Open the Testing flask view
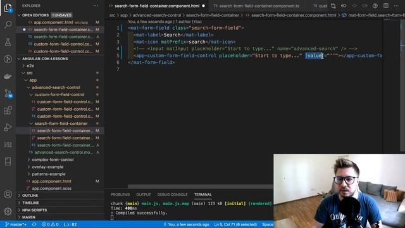Viewport: 405px width, 228px height. pyautogui.click(x=8, y=42)
